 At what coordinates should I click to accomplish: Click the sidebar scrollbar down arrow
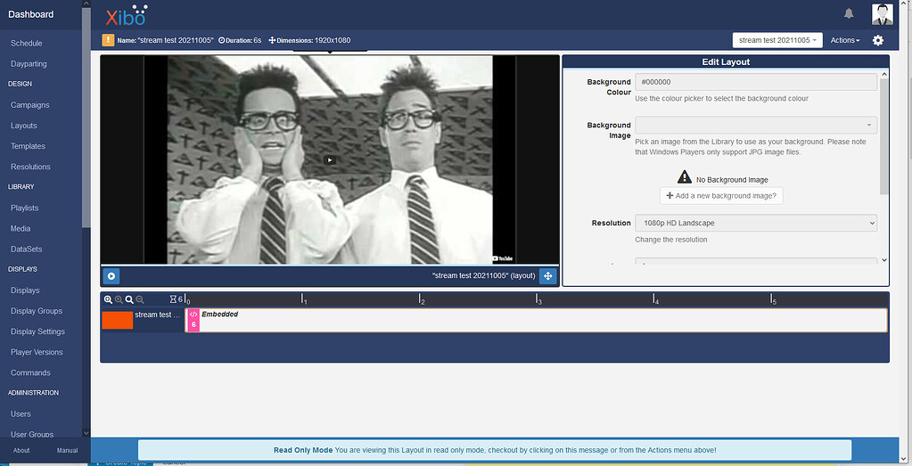click(x=86, y=433)
